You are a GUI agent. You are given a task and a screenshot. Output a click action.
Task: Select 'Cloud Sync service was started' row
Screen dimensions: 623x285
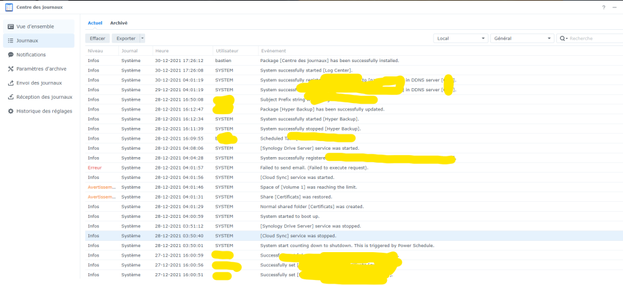pos(354,178)
